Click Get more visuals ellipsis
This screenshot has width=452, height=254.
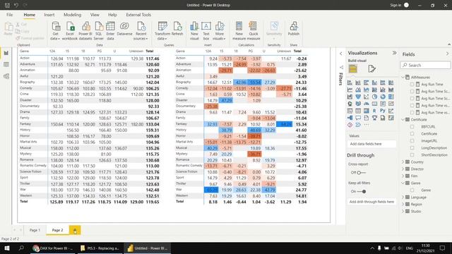(366, 125)
